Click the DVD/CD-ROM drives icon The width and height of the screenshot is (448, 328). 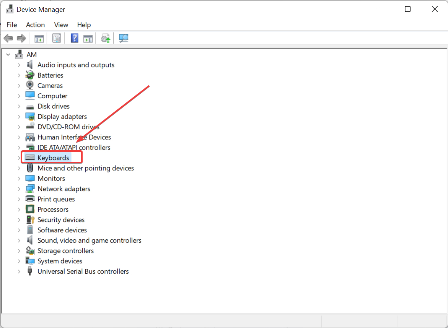pyautogui.click(x=30, y=126)
